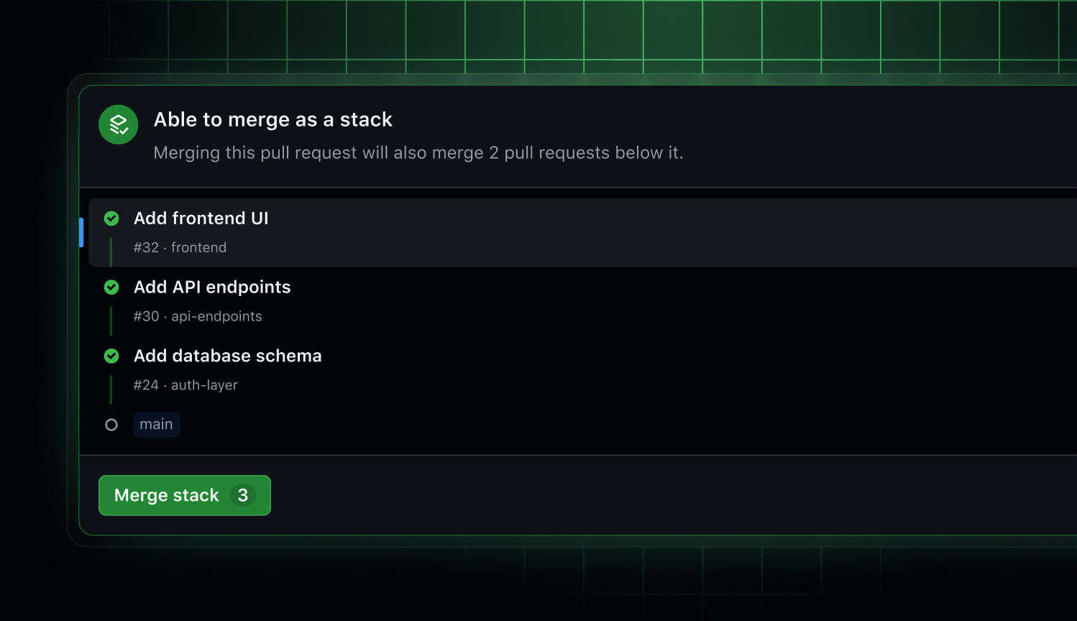
Task: Click the connector line below API endpoints check
Action: [111, 321]
